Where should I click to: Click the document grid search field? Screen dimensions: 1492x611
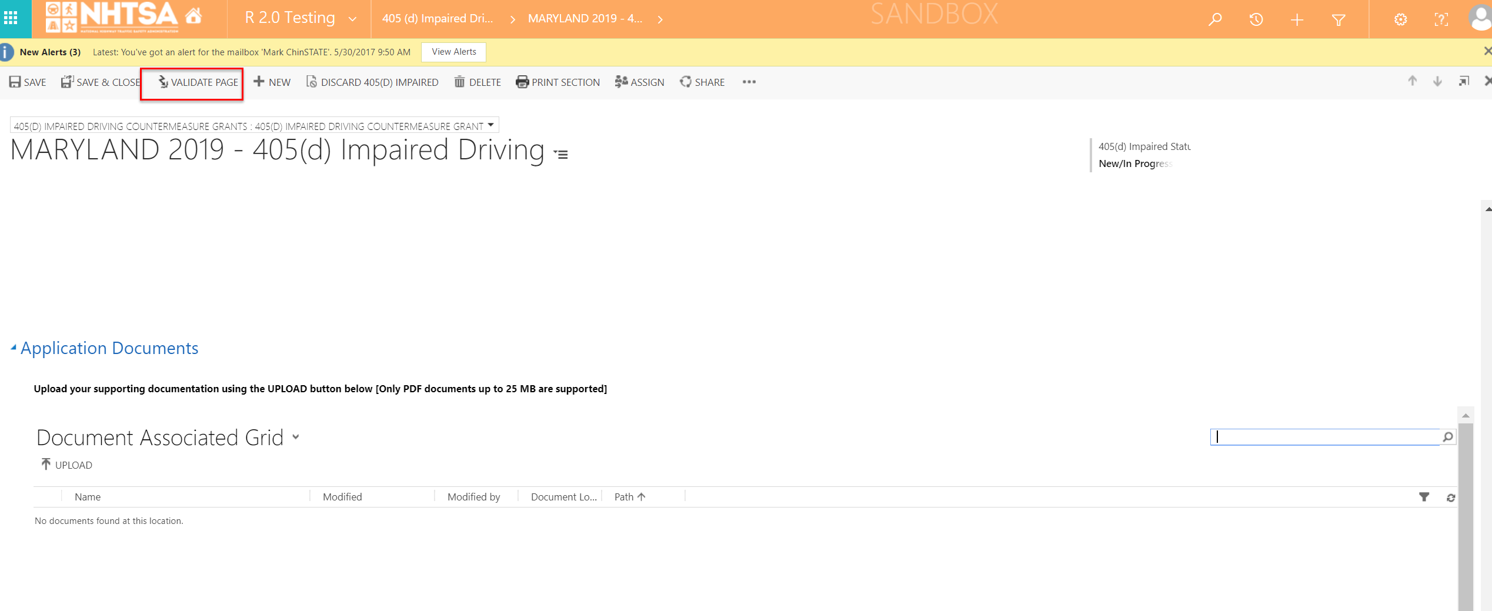coord(1324,437)
